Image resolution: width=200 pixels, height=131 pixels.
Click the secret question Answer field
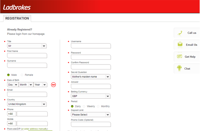click(91, 86)
